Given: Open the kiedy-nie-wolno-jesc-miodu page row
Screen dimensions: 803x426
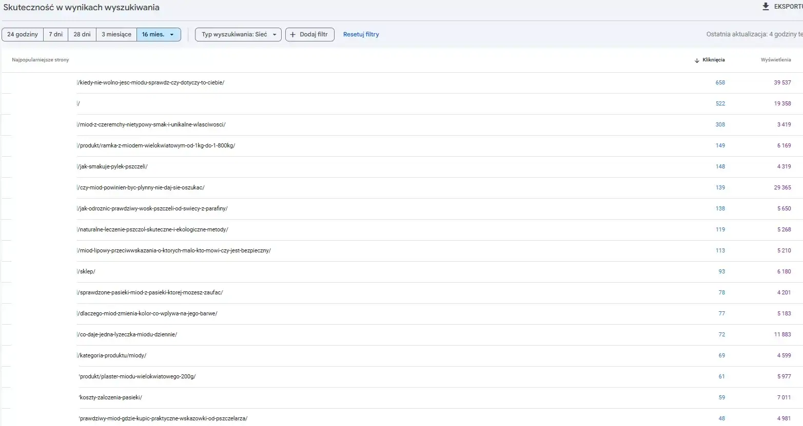Looking at the screenshot, I should tap(151, 82).
